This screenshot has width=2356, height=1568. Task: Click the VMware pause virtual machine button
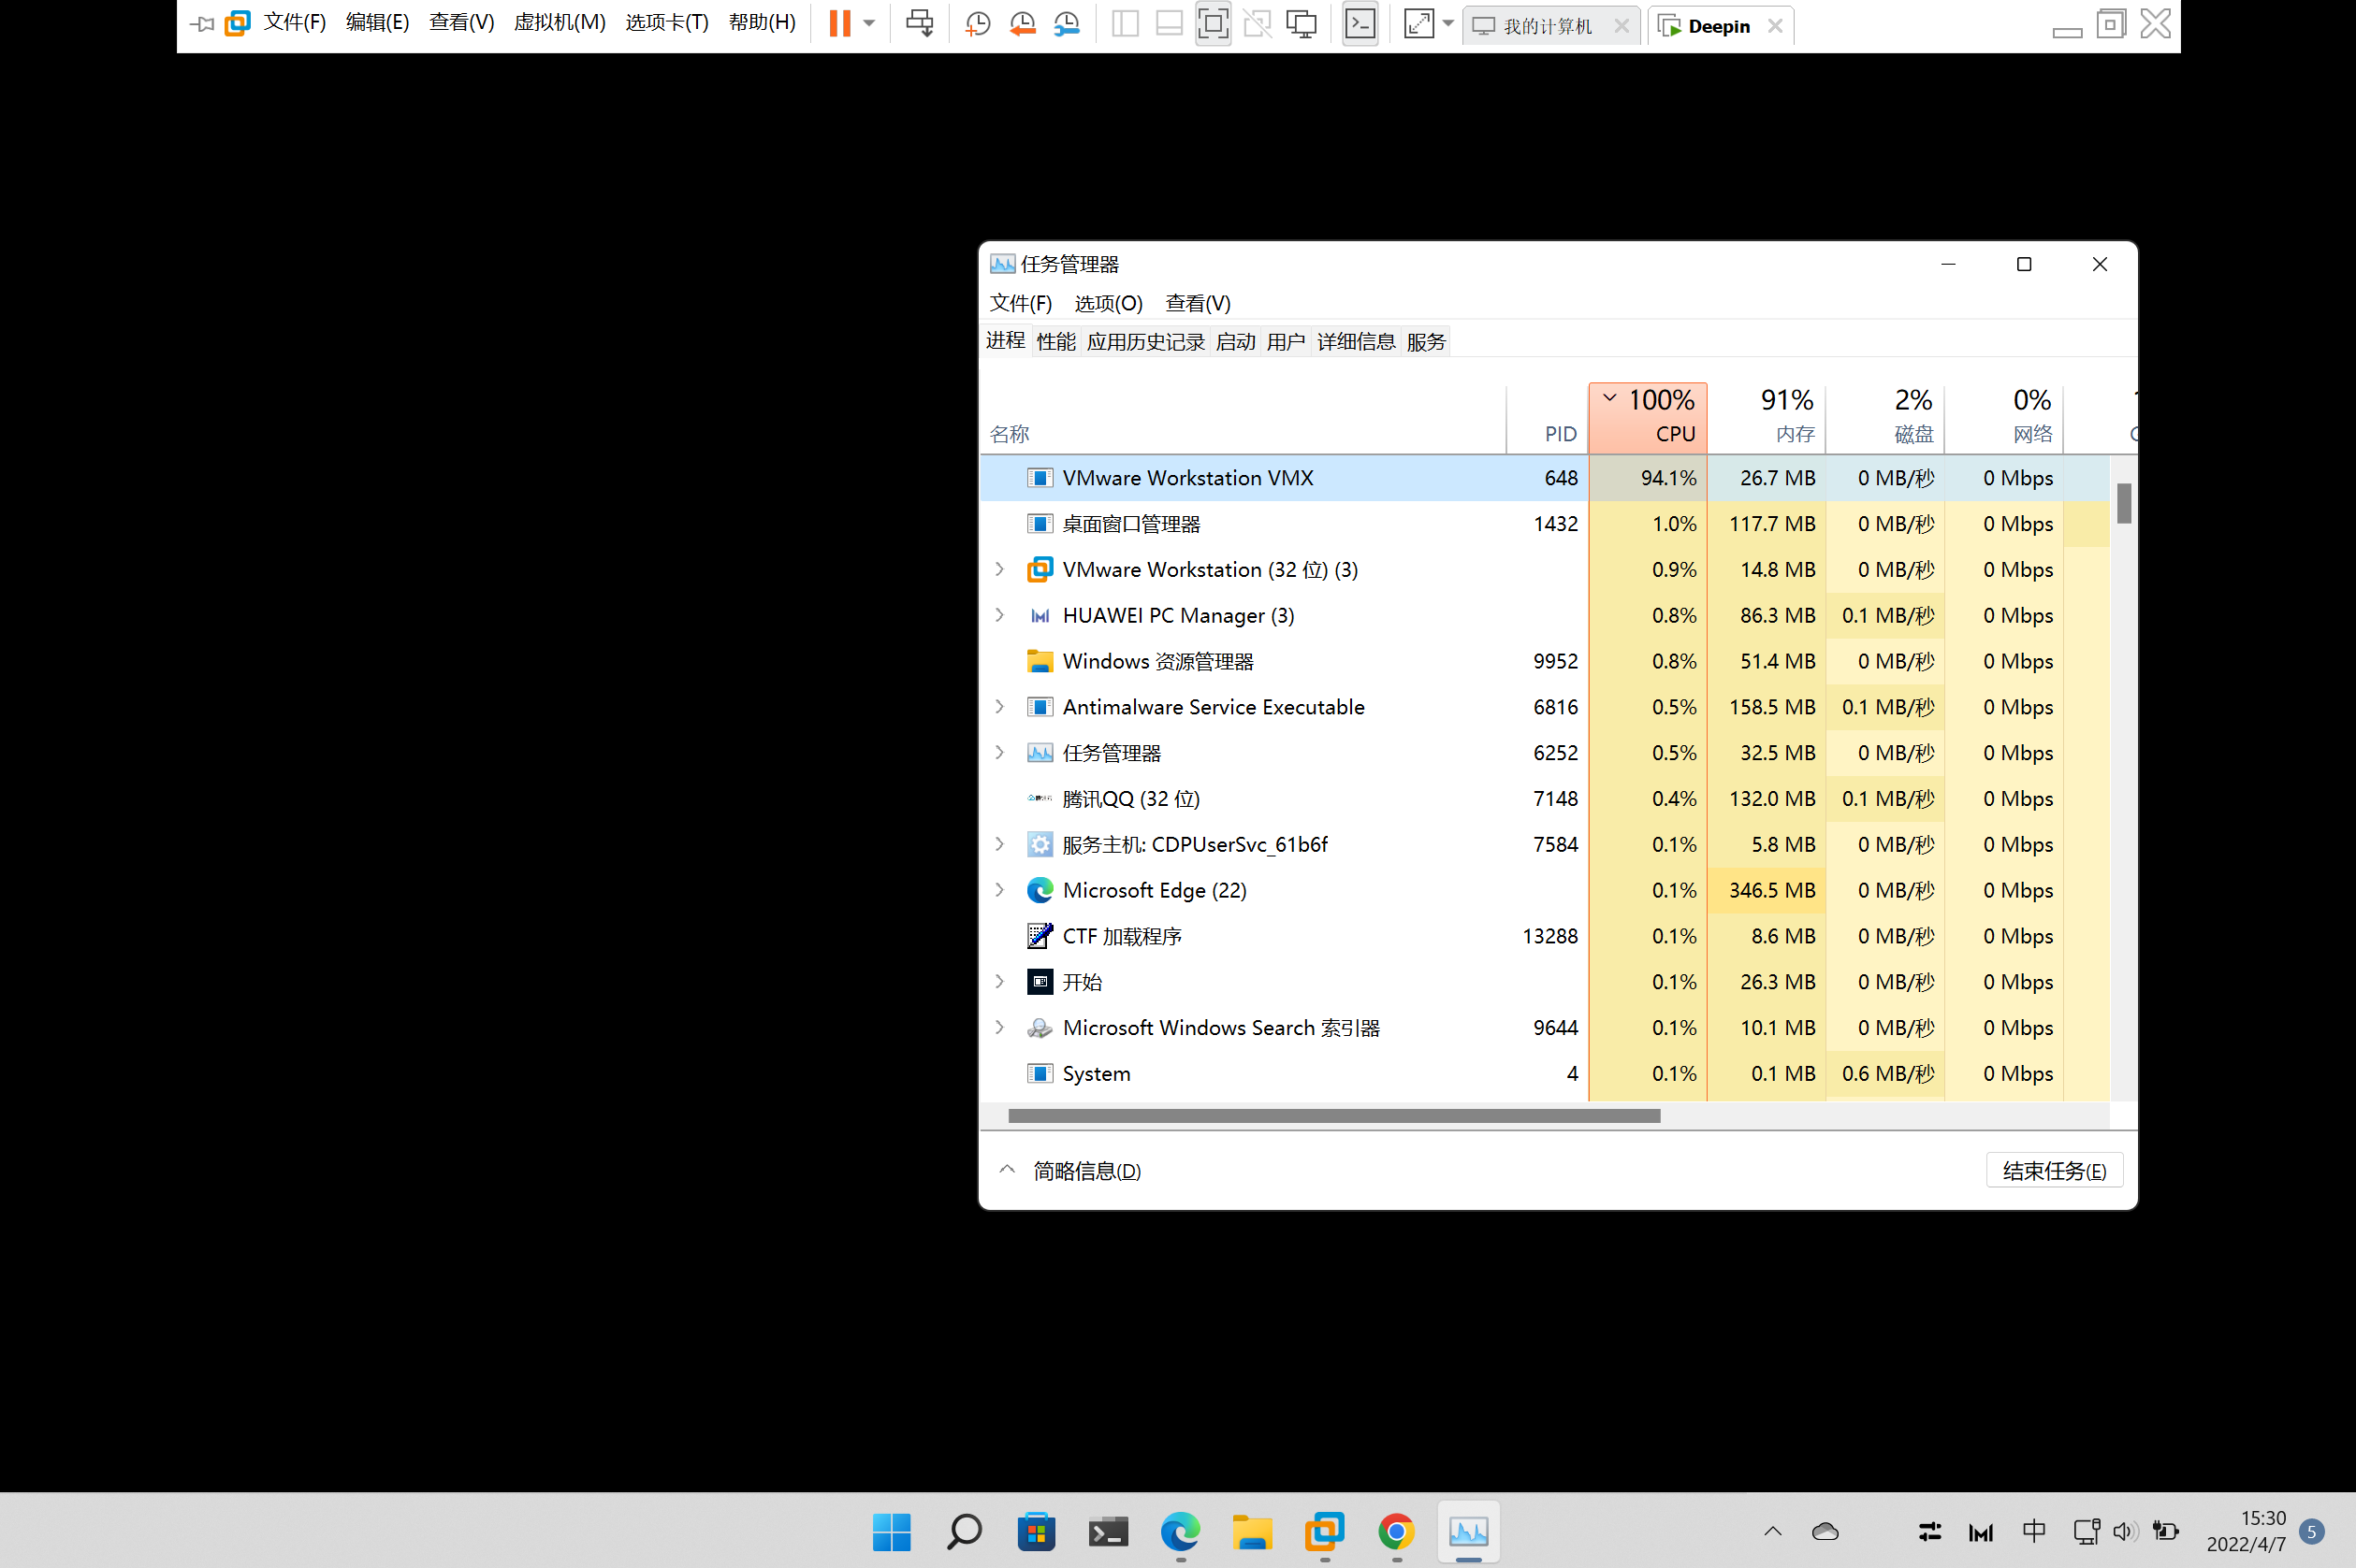tap(839, 24)
